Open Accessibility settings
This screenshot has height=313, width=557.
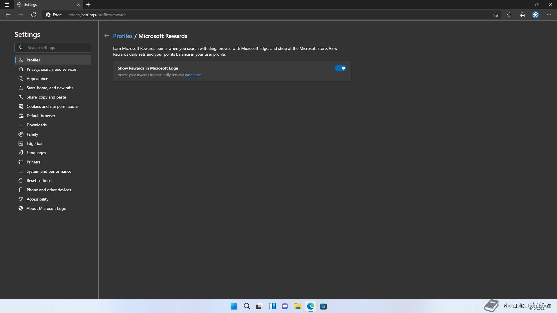pyautogui.click(x=53, y=199)
